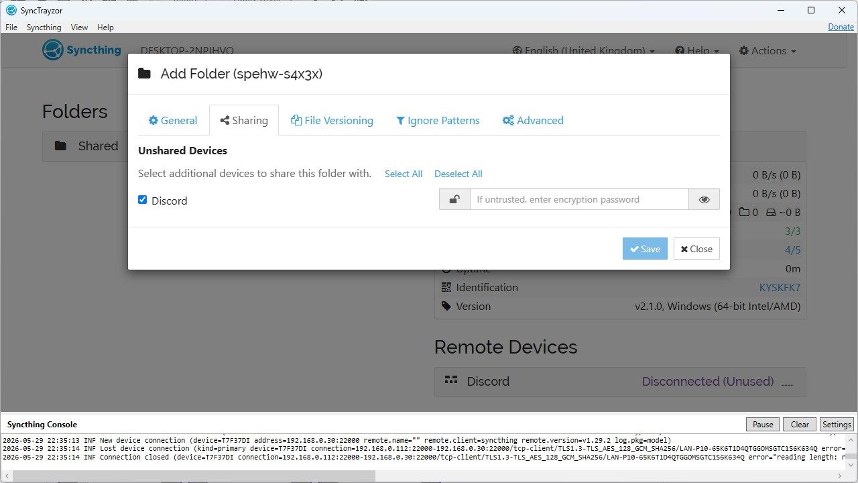This screenshot has width=858, height=483.
Task: Expand the Discord remote device row
Action: pos(620,381)
